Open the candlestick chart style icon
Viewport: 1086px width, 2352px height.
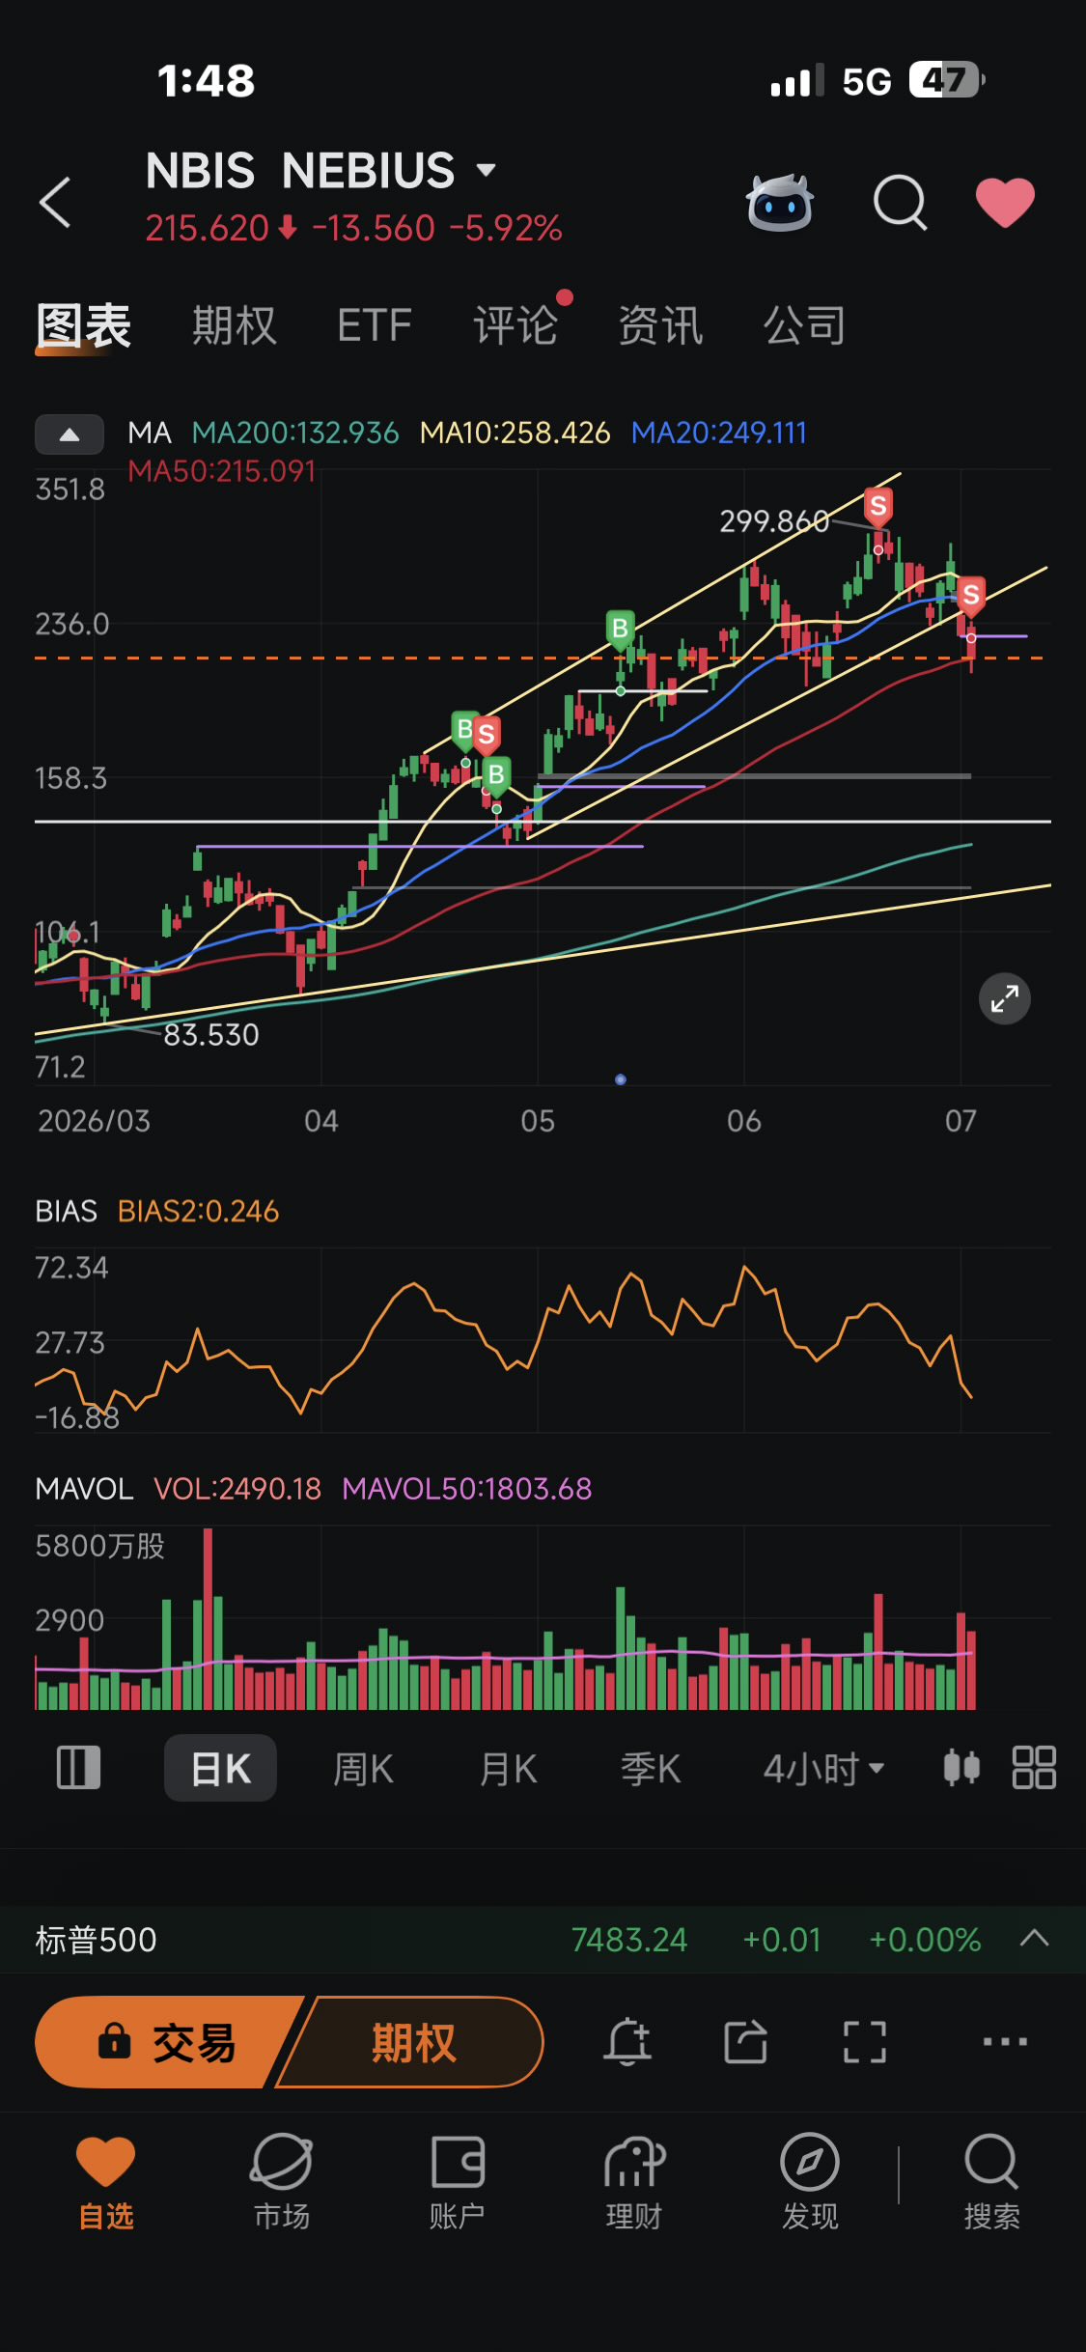pyautogui.click(x=961, y=1768)
